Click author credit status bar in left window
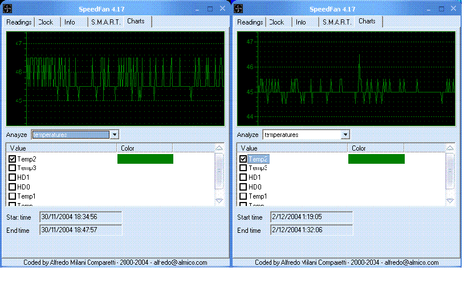The image size is (476, 295). pyautogui.click(x=115, y=262)
